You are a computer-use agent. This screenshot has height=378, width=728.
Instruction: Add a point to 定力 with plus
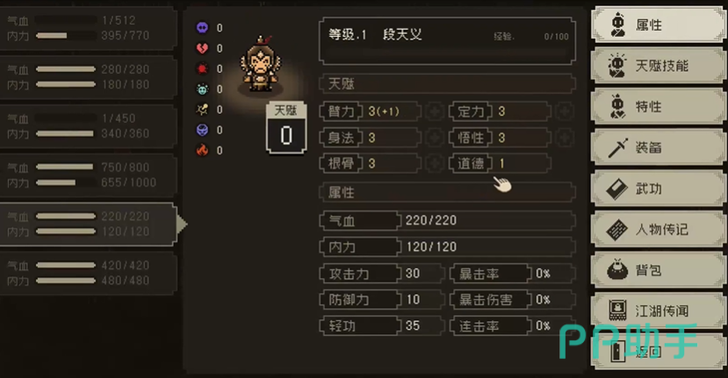(x=565, y=111)
